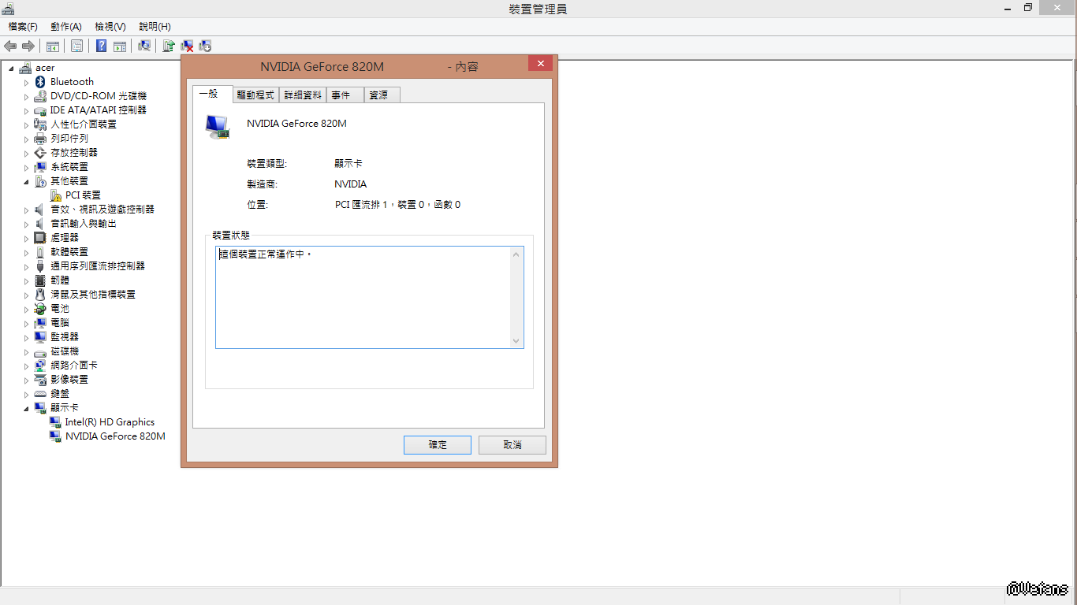
Task: Select the 系統裝置 tree item label
Action: [x=69, y=167]
